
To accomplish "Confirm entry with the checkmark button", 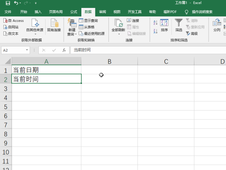I will 54,50.
